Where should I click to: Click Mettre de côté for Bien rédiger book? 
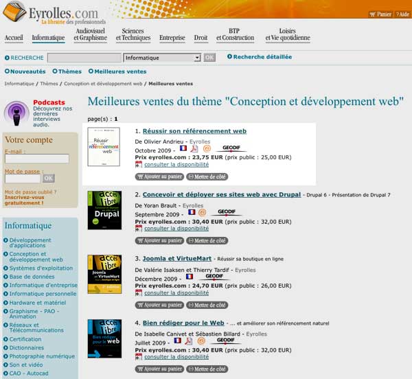click(x=207, y=369)
